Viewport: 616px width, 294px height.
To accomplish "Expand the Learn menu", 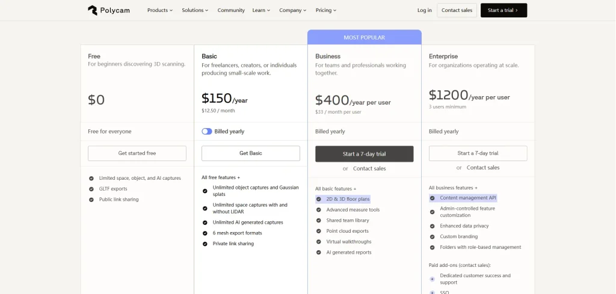I will click(261, 10).
